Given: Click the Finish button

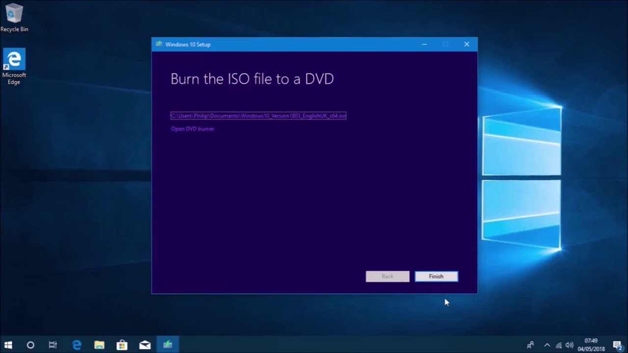Looking at the screenshot, I should pyautogui.click(x=436, y=277).
